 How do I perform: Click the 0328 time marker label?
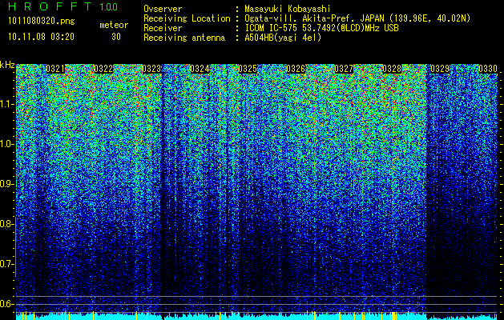tap(392, 69)
